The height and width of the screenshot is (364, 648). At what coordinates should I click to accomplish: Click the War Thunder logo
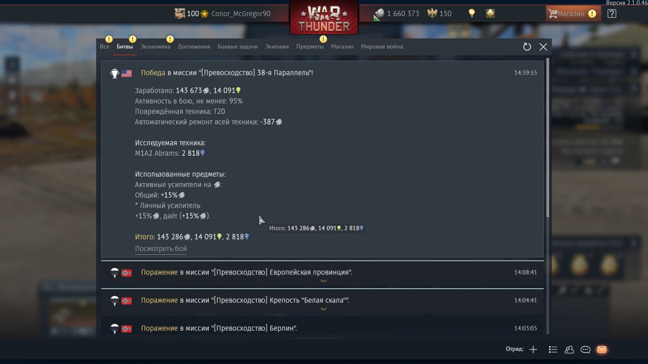[x=324, y=18]
